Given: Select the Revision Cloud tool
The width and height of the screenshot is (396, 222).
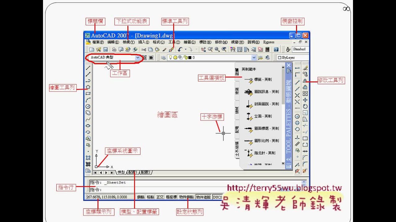Looking at the screenshot, I should point(88,113).
